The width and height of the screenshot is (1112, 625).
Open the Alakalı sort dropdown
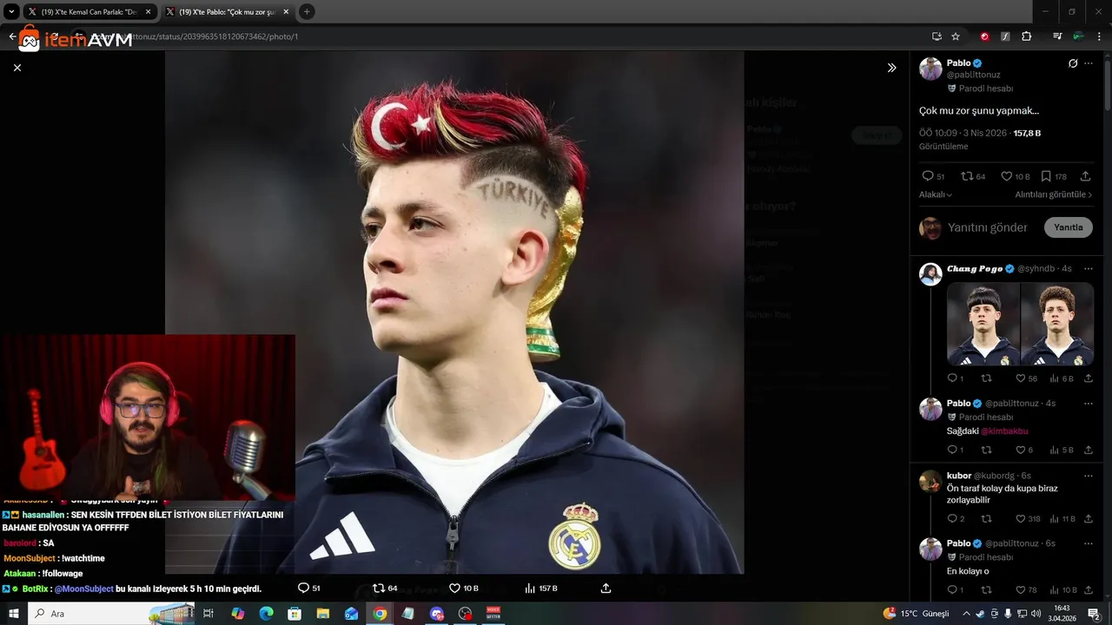coord(936,194)
